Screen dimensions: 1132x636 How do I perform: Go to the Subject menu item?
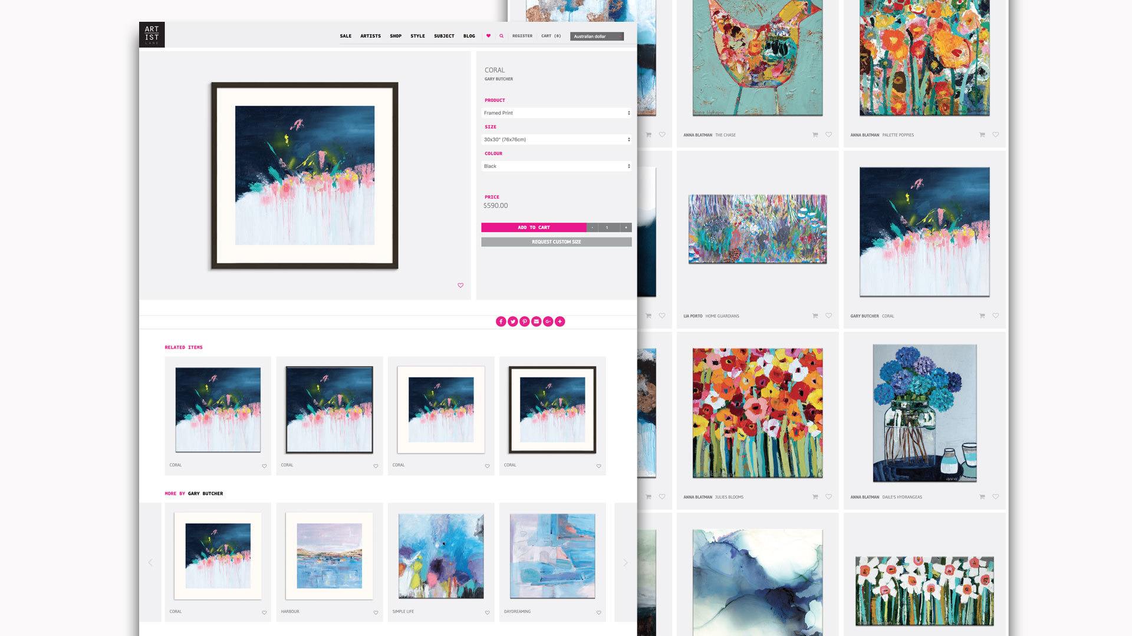(444, 36)
